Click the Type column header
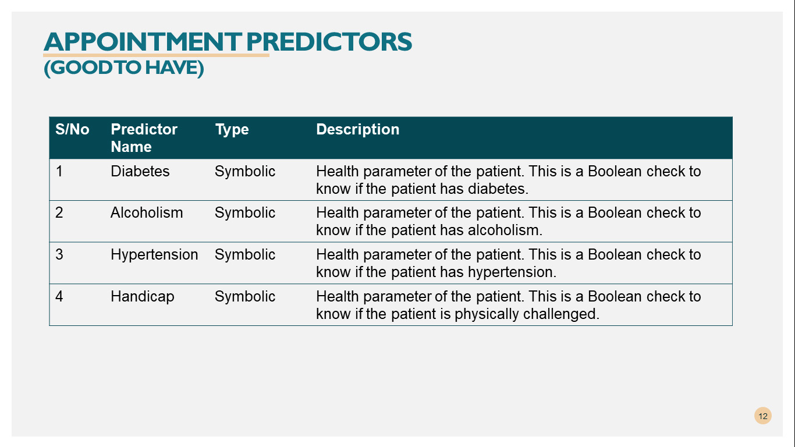 click(x=232, y=130)
